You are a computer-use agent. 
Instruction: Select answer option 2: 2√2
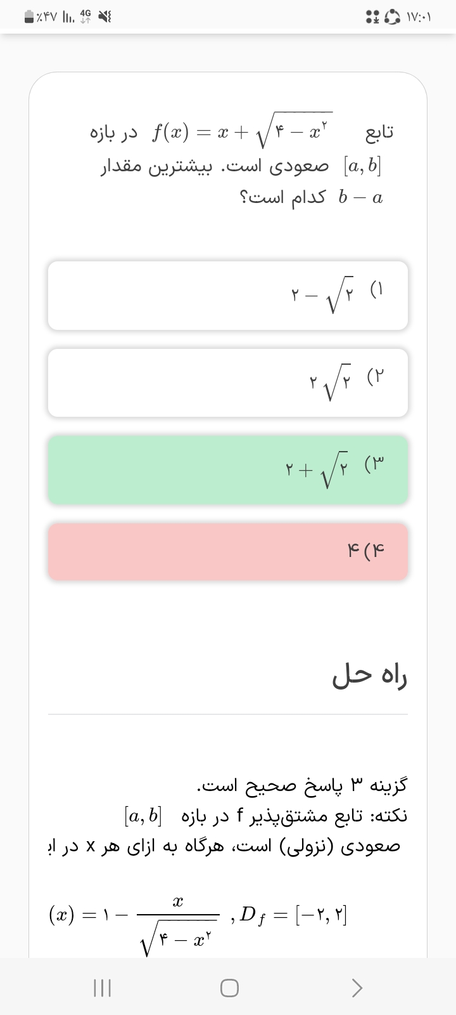pos(228,383)
